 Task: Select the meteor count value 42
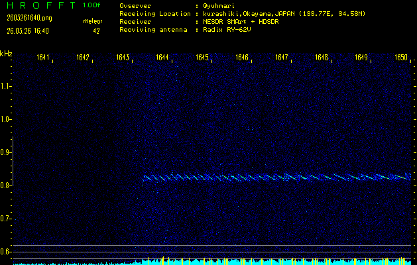pyautogui.click(x=96, y=30)
